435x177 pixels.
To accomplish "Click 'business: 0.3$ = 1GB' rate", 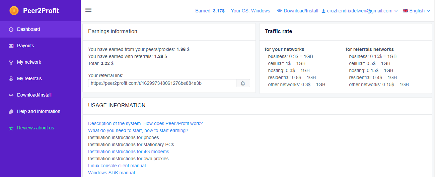I will click(x=290, y=56).
